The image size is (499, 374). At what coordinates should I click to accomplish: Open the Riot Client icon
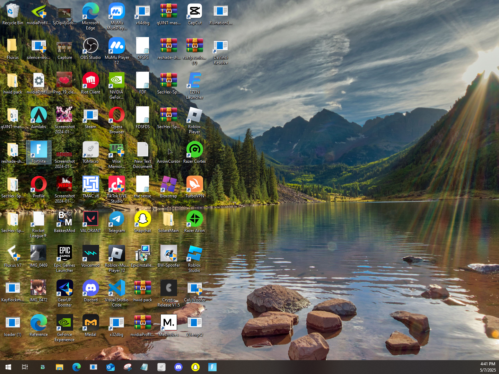(x=90, y=83)
